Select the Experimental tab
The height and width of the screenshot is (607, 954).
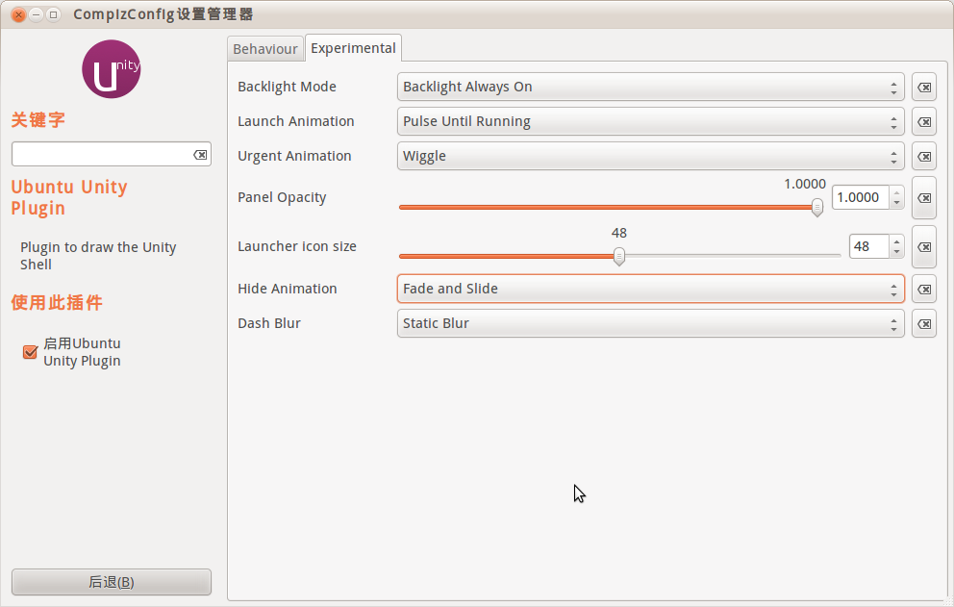(353, 48)
